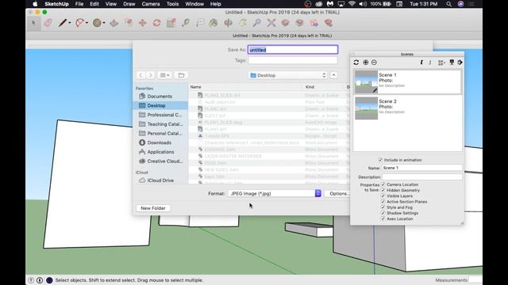
Task: Toggle Show Details icon in Scenes panel
Action: [452, 63]
